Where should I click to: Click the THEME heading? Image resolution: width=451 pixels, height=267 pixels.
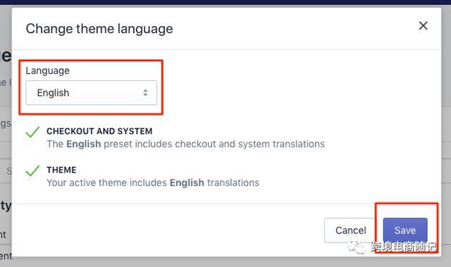click(x=61, y=170)
